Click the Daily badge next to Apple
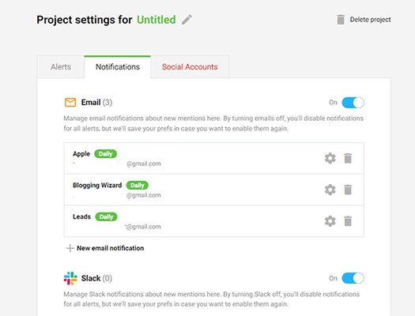 coord(106,154)
